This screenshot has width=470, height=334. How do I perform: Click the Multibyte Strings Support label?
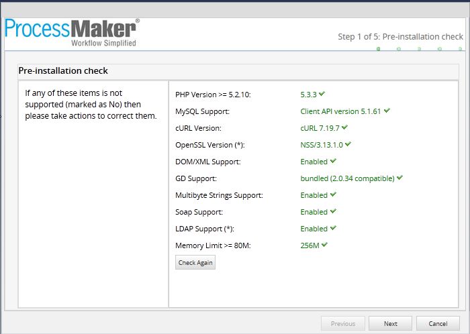[x=219, y=195]
